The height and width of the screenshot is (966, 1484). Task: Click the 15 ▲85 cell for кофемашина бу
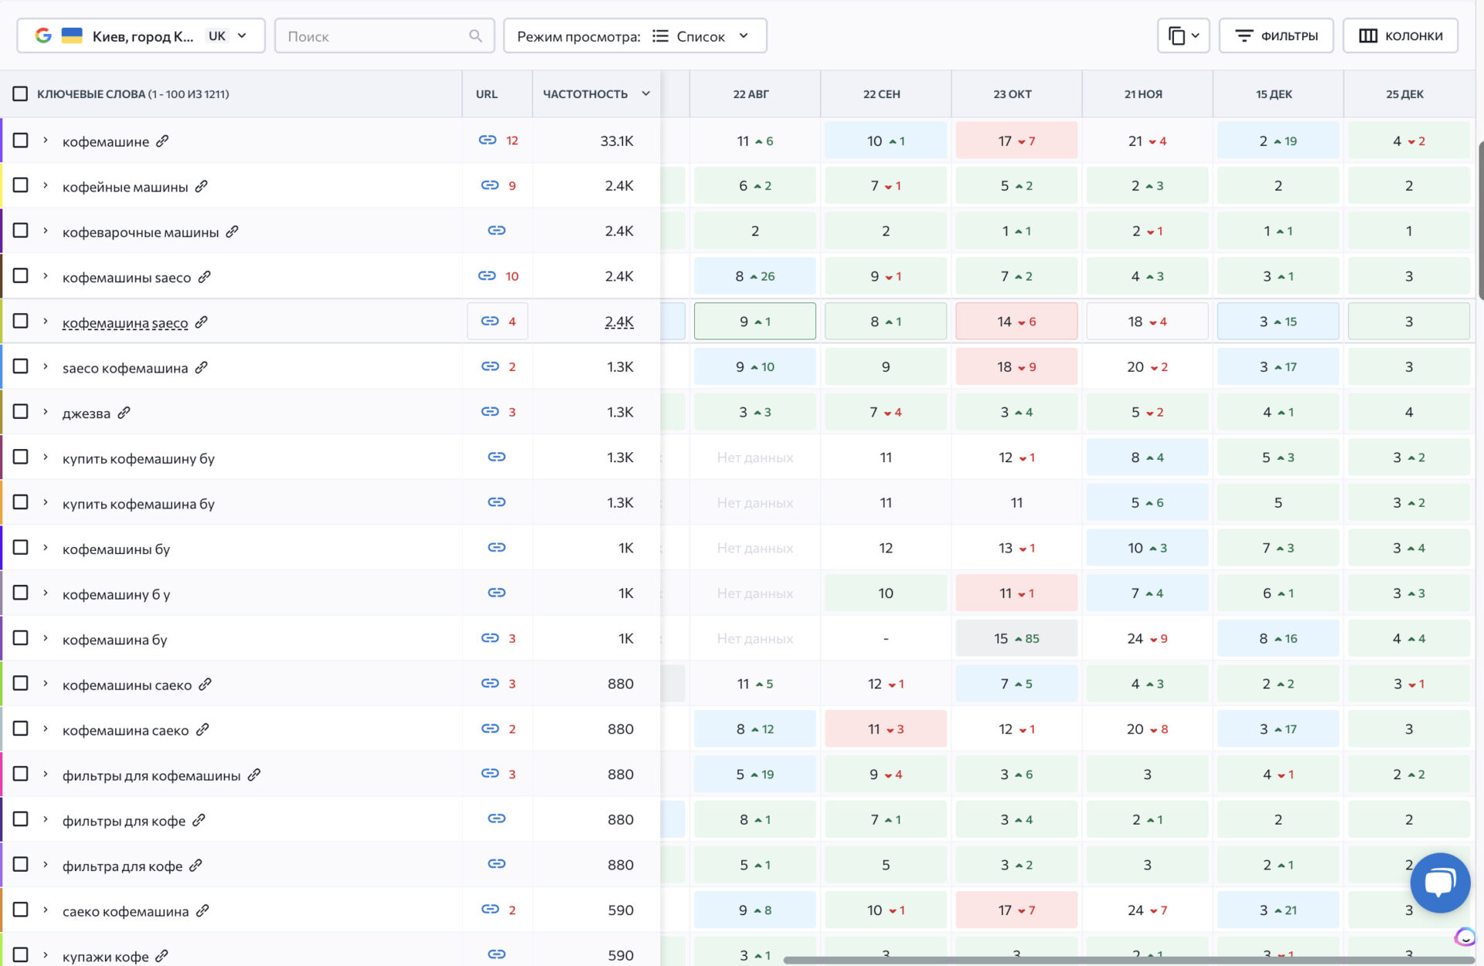pos(1016,638)
